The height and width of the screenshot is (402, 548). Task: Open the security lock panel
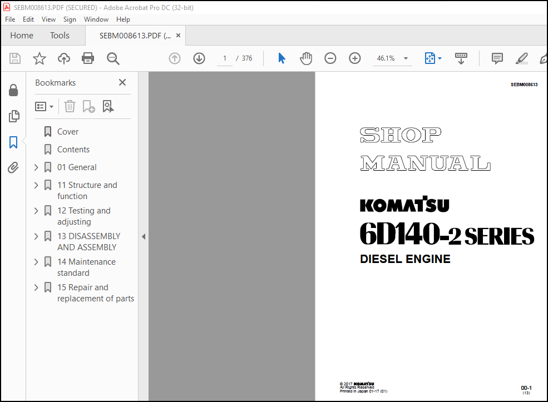coord(13,90)
